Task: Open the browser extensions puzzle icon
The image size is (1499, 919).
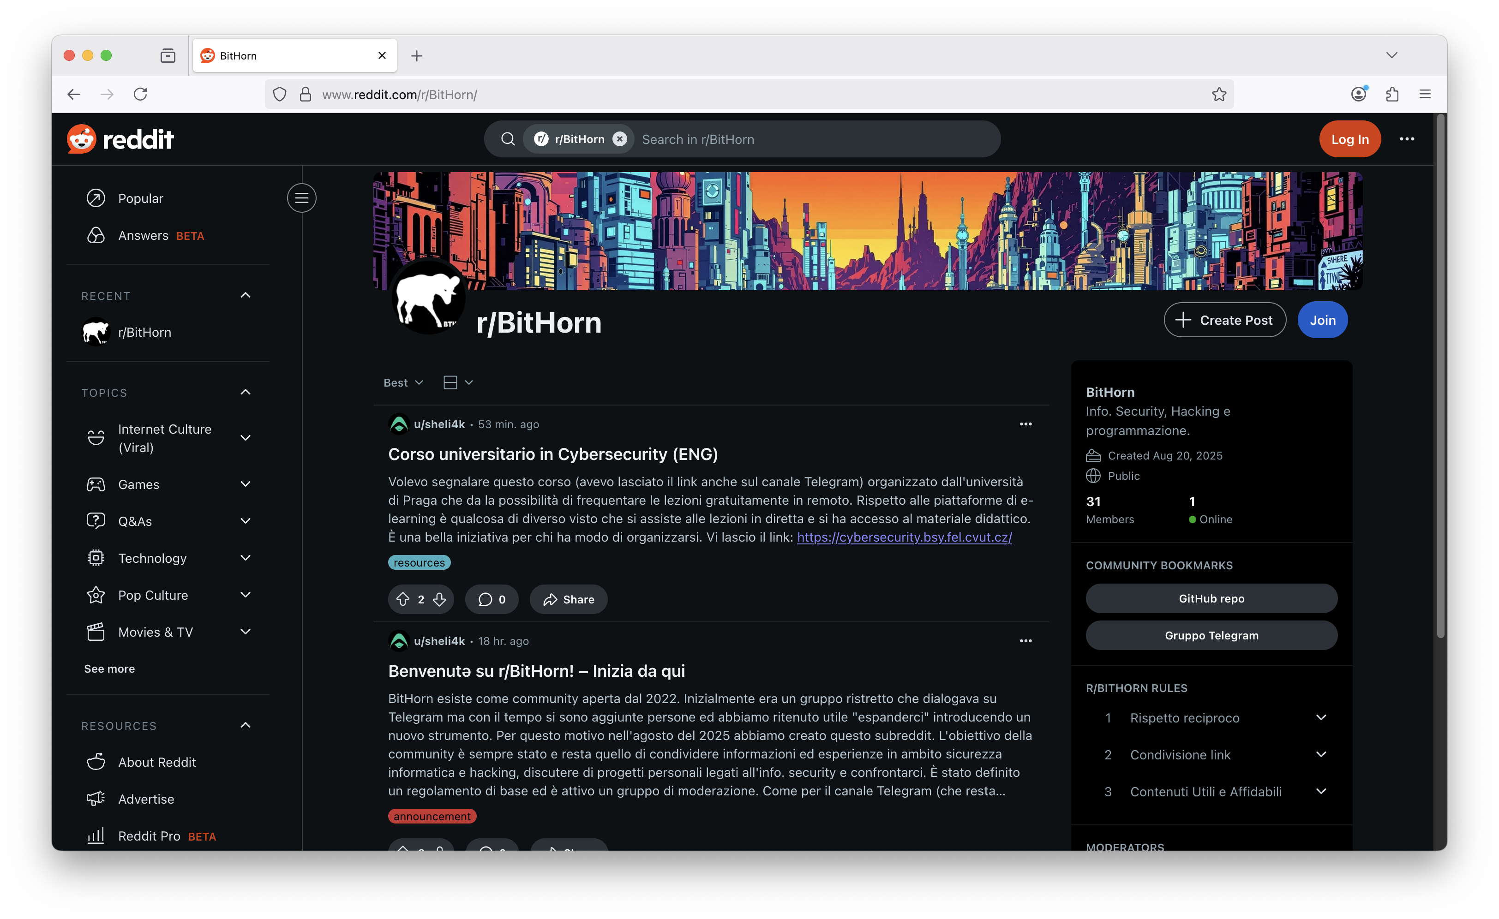Action: click(x=1392, y=94)
